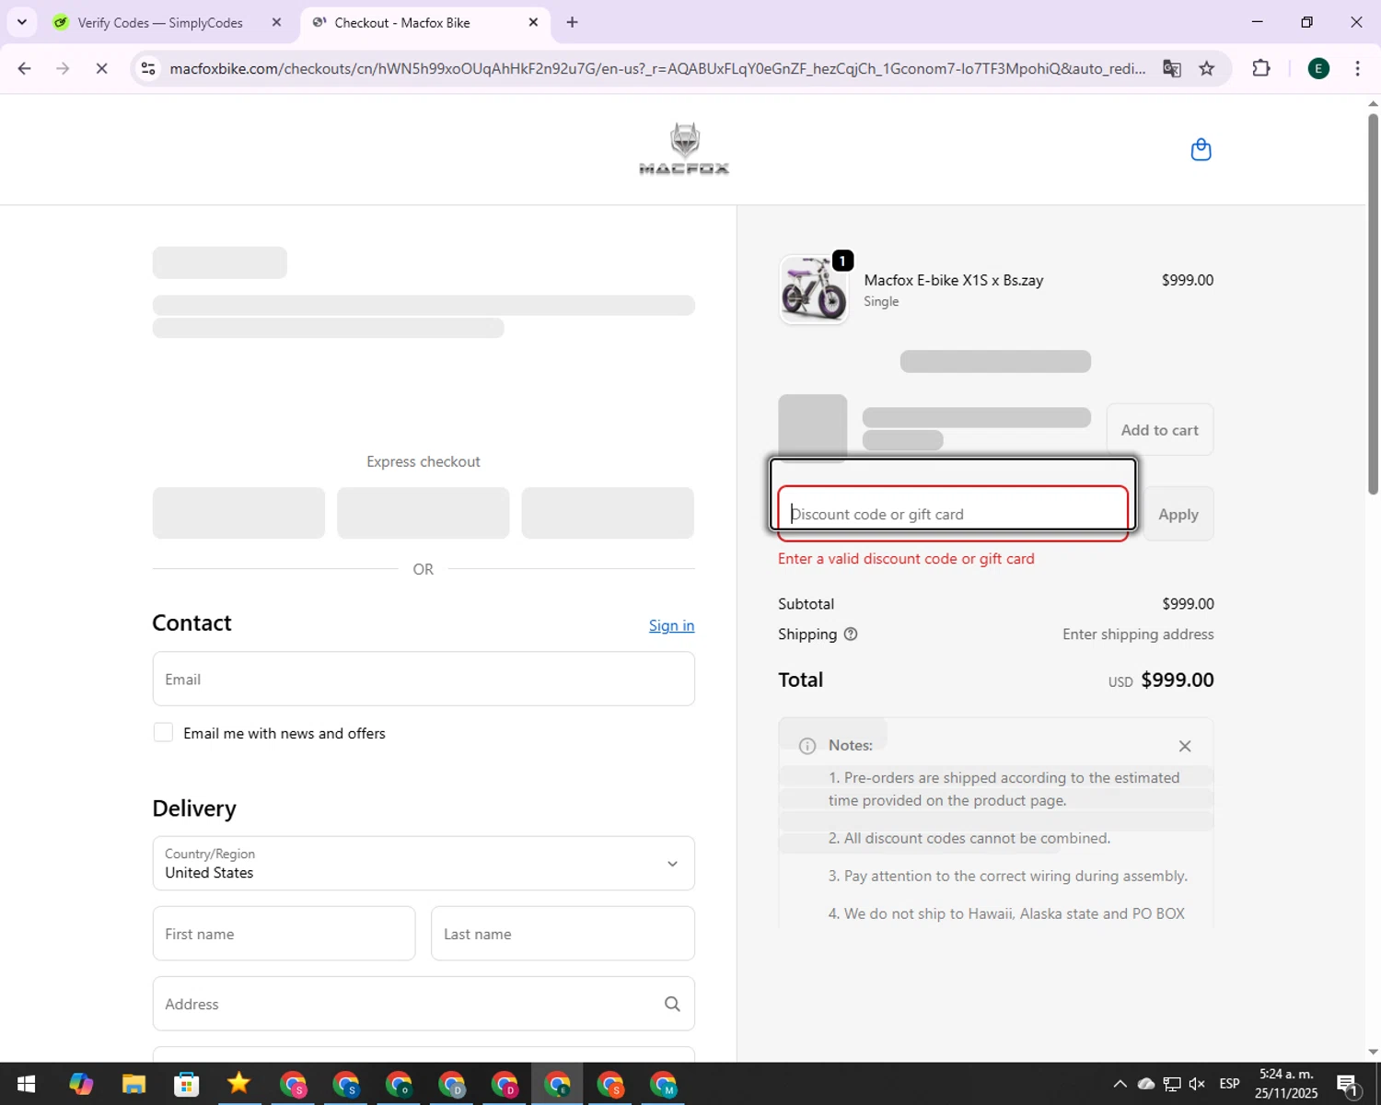Go back using the browser back arrow
The height and width of the screenshot is (1105, 1381).
tap(25, 68)
